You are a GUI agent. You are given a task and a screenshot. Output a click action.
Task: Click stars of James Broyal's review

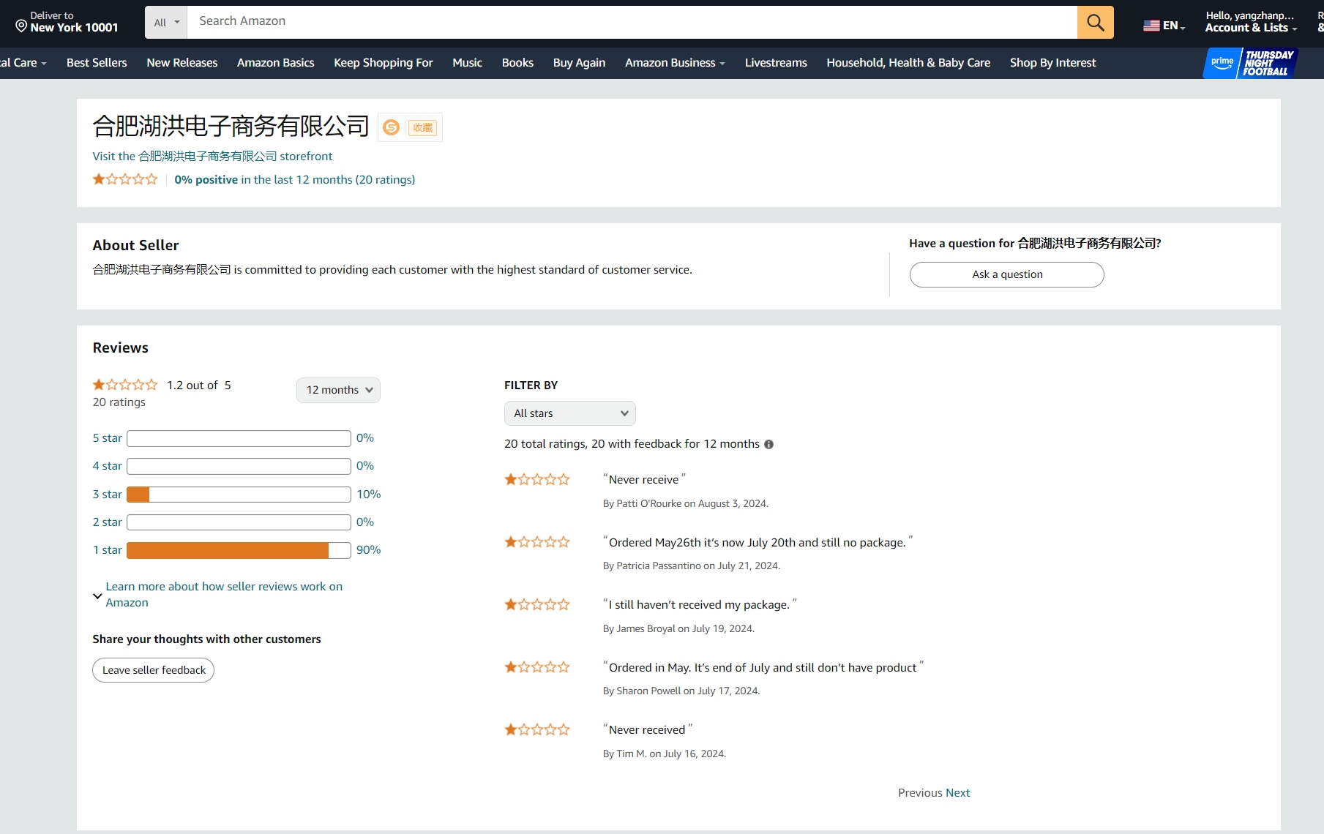coord(537,604)
